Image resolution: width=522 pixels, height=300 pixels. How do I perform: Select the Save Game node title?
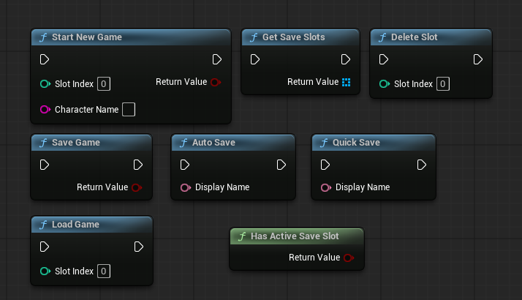click(76, 143)
